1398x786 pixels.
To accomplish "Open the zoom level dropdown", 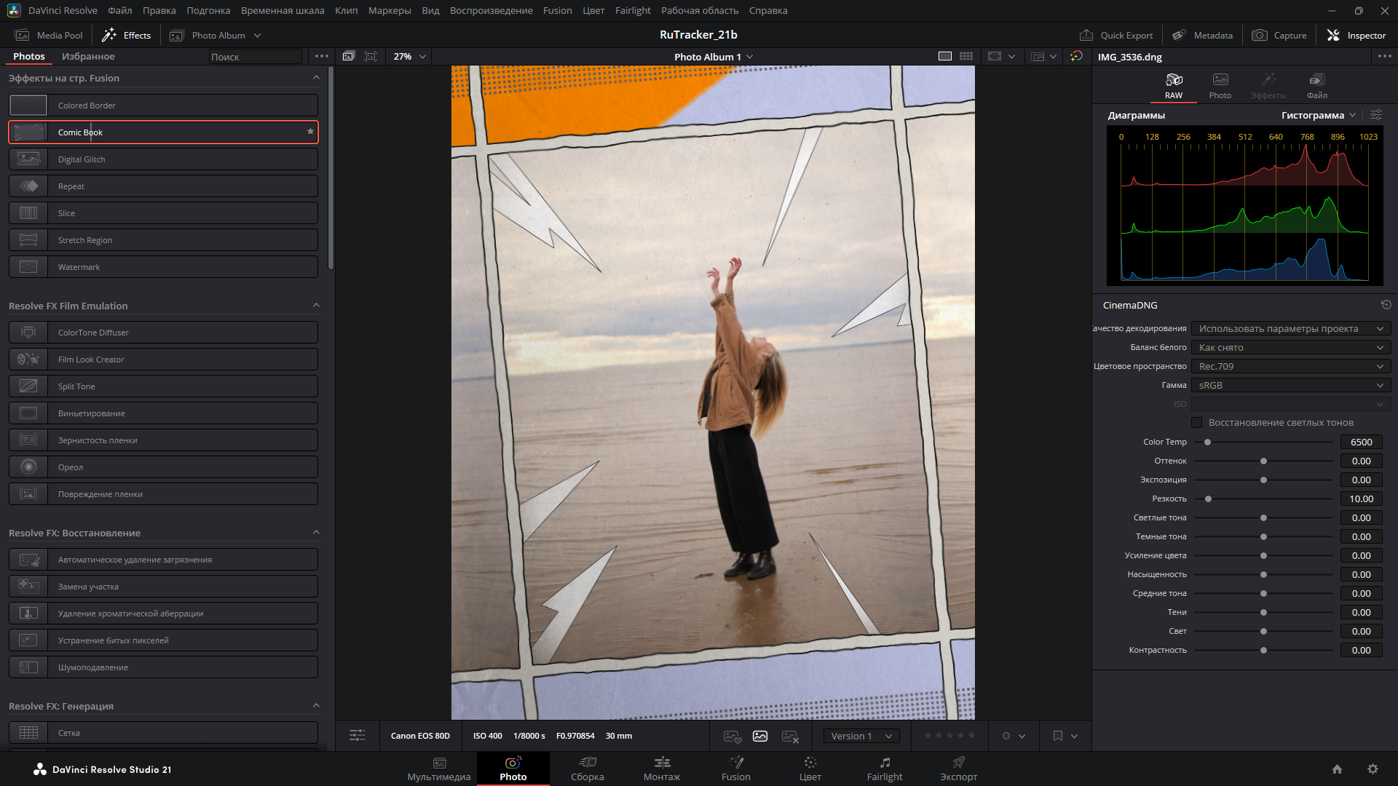I will click(x=410, y=56).
